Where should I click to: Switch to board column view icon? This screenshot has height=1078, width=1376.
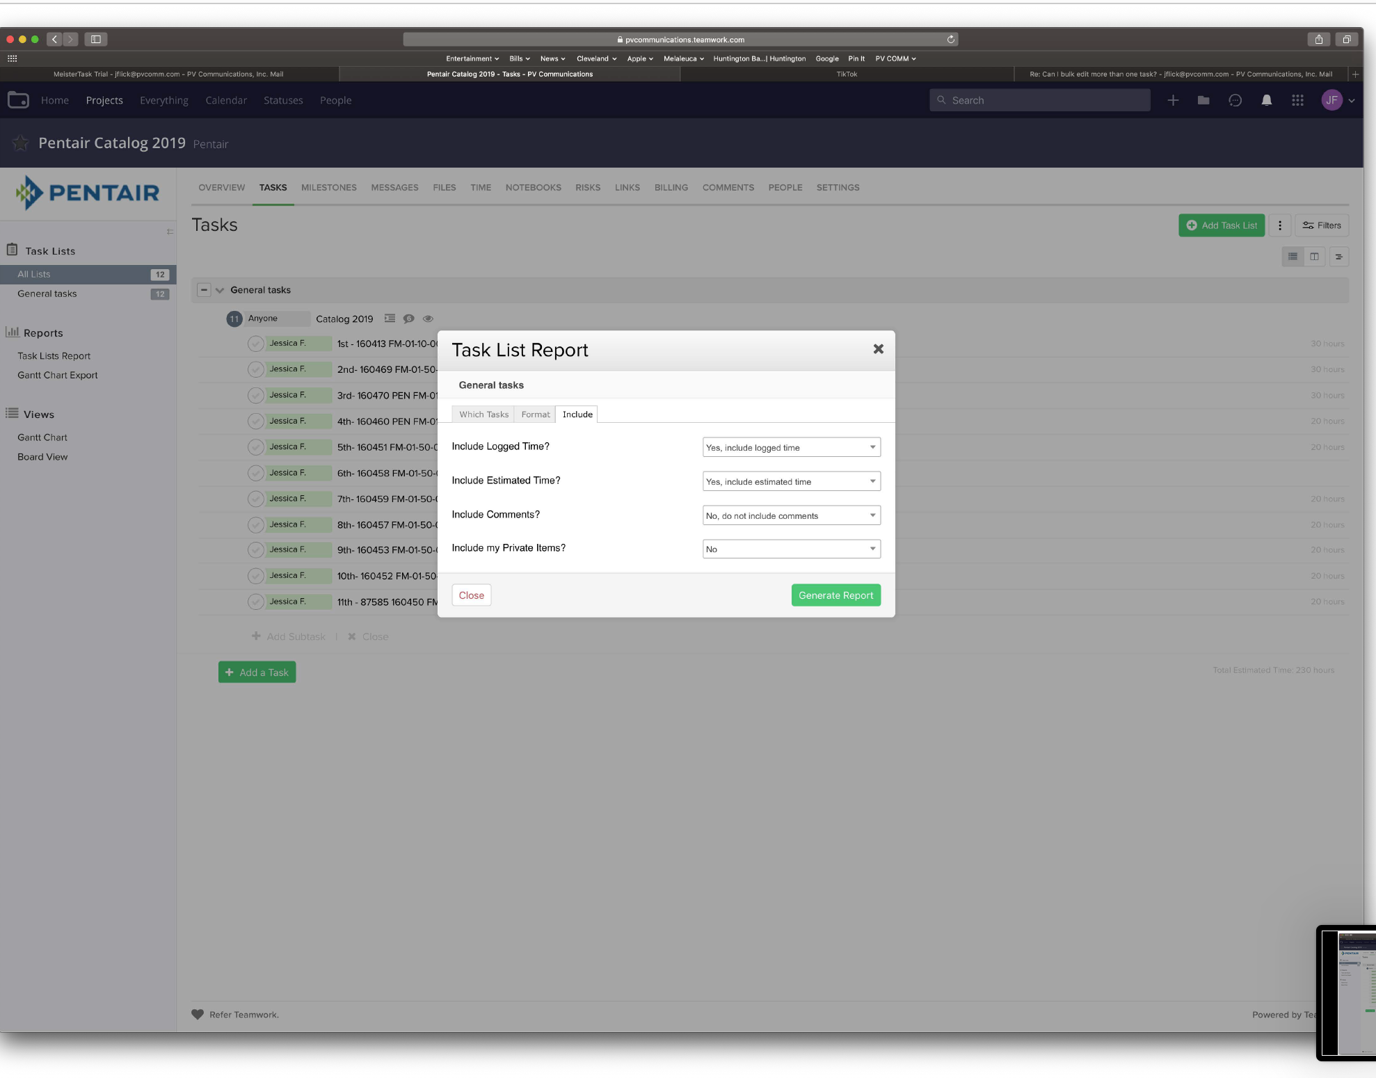coord(1314,257)
